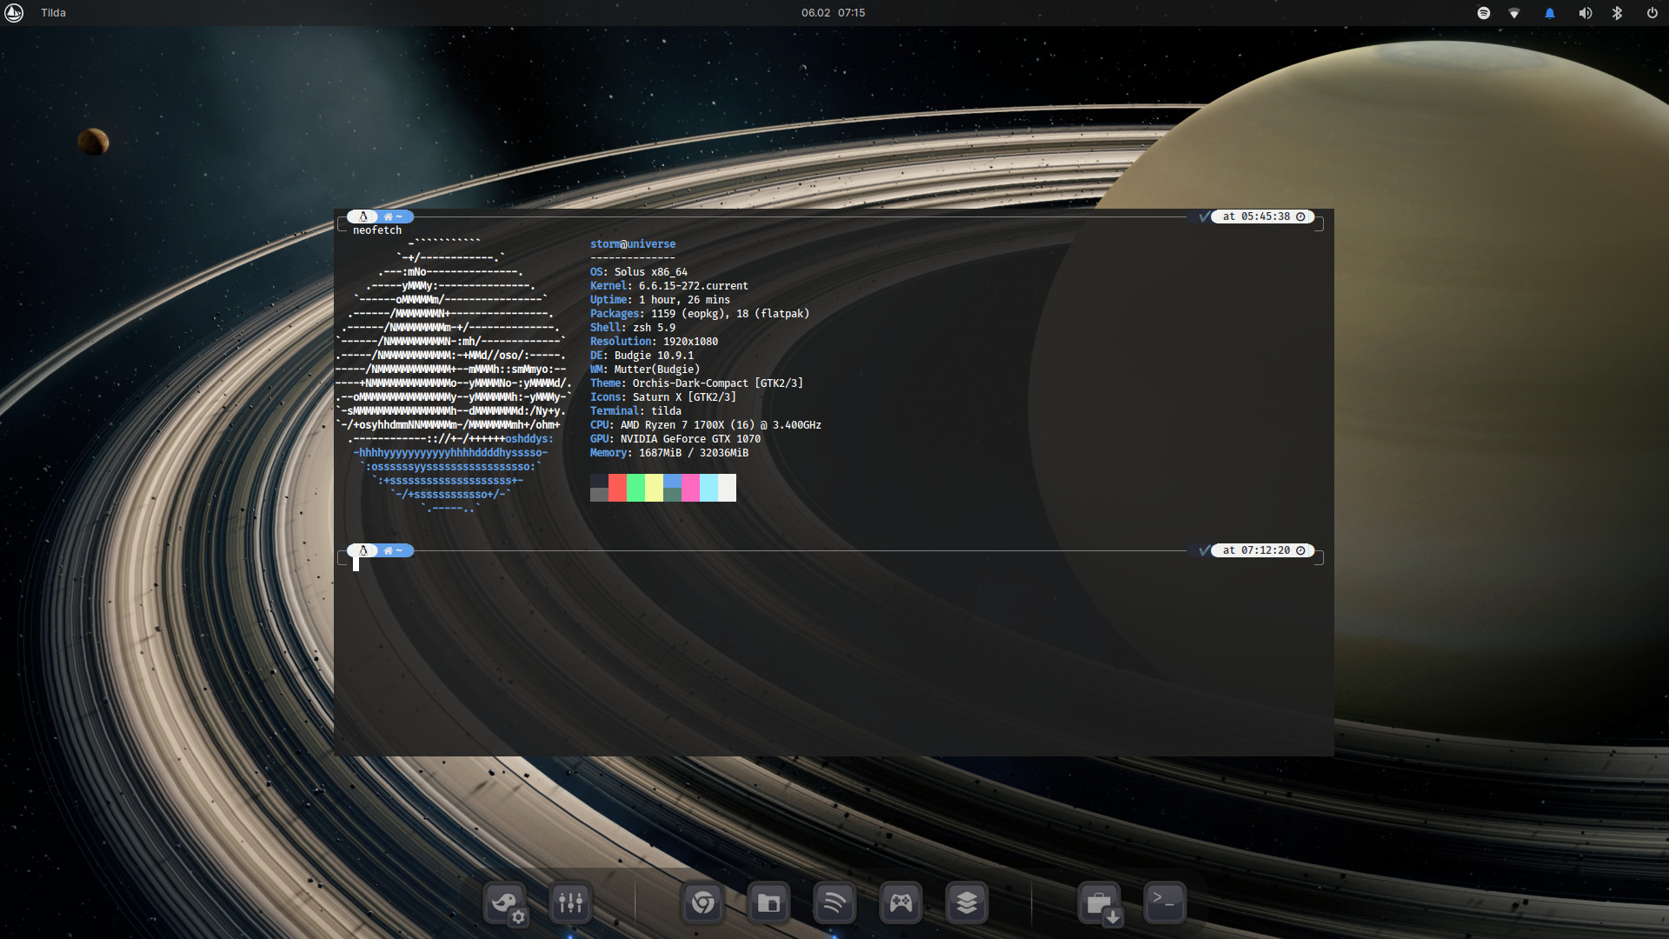The width and height of the screenshot is (1669, 939).
Task: Click the clock icon after 05:45:38
Action: point(1300,216)
